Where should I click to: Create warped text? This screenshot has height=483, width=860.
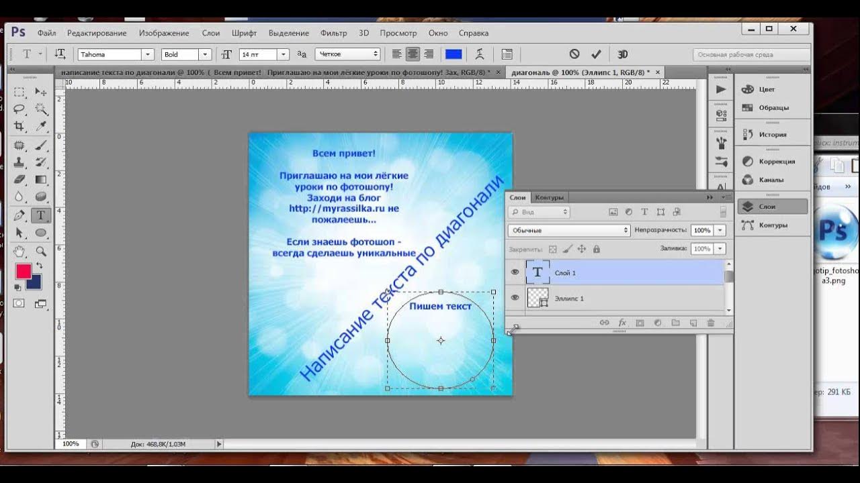(480, 54)
